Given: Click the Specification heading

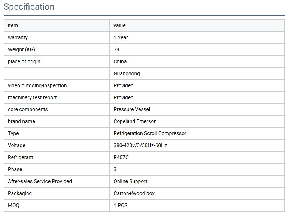Looking at the screenshot, I should (x=29, y=7).
